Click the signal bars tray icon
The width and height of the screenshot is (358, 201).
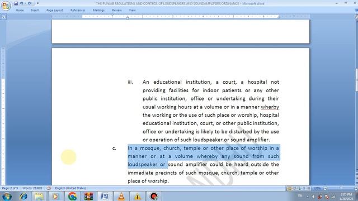pos(333,197)
